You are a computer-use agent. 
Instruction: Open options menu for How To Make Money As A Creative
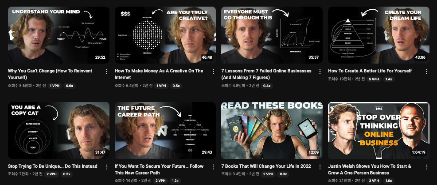click(213, 72)
